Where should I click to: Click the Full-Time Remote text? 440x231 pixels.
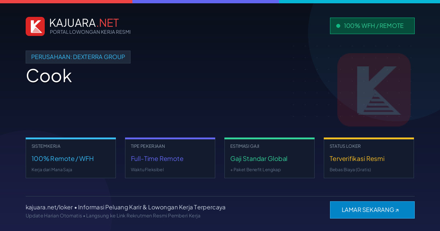pos(157,159)
